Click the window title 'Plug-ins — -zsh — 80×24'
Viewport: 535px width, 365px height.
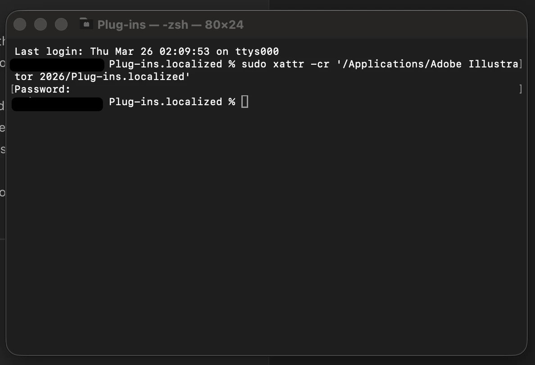[170, 25]
